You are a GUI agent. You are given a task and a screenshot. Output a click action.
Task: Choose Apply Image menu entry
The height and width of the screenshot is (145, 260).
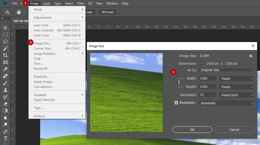[57, 82]
